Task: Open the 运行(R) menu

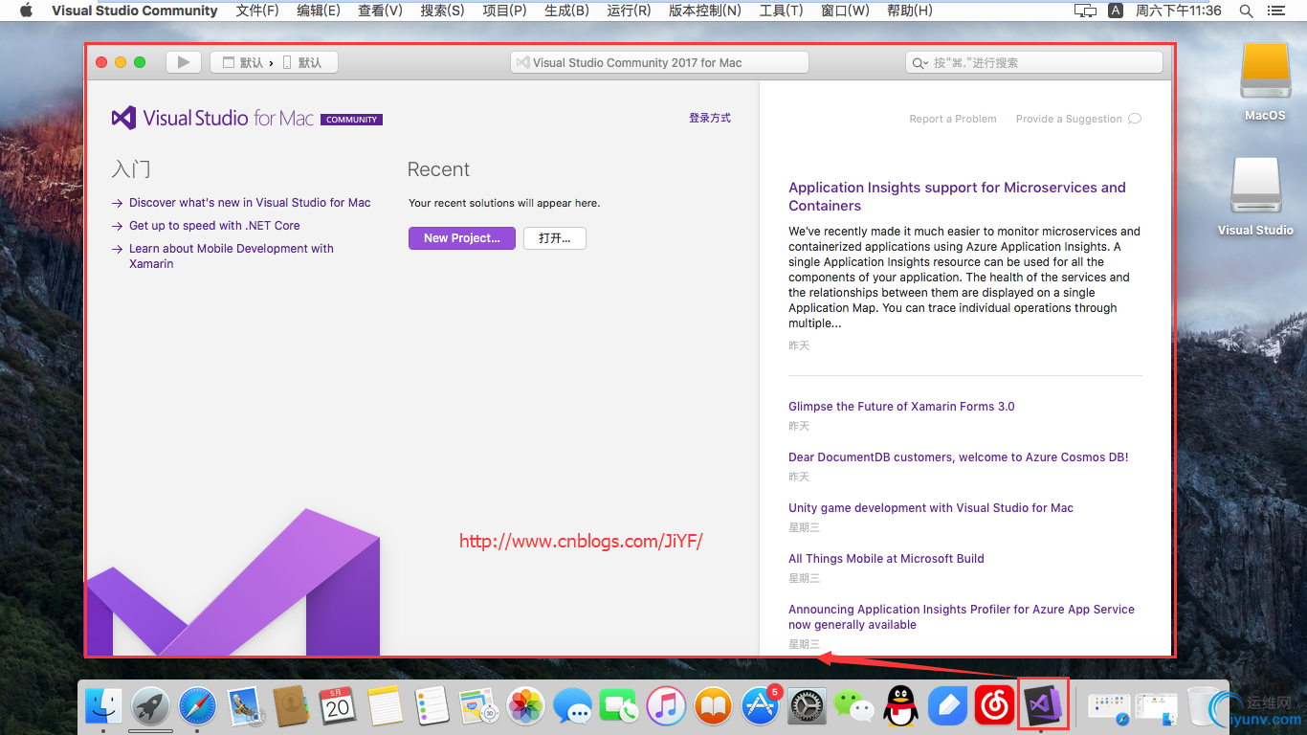Action: pyautogui.click(x=629, y=11)
